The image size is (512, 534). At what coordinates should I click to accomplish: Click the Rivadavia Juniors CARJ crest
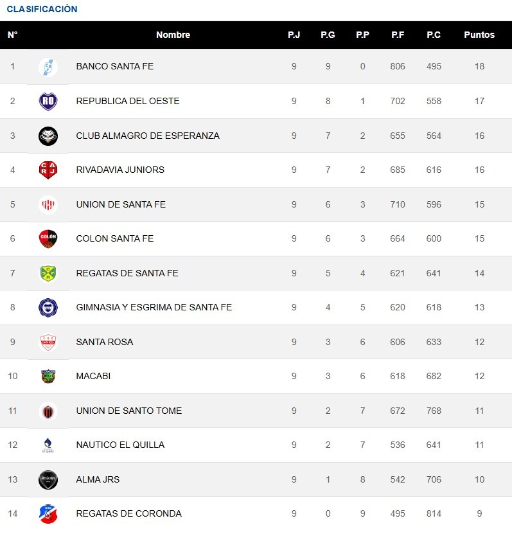(x=48, y=170)
